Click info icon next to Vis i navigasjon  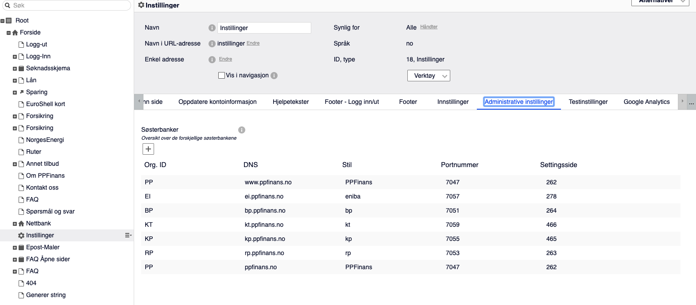274,76
